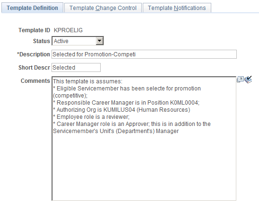This screenshot has height=205, width=259.
Task: Click the Status field label
Action: (42, 41)
